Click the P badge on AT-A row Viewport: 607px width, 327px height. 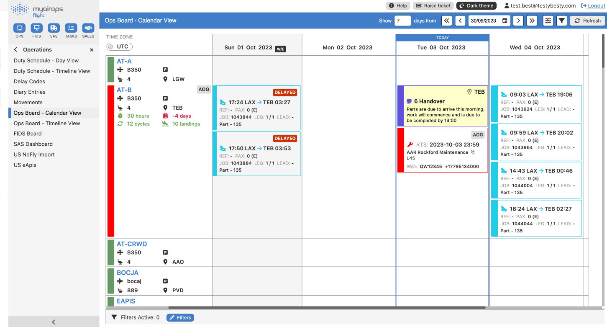coord(165,70)
